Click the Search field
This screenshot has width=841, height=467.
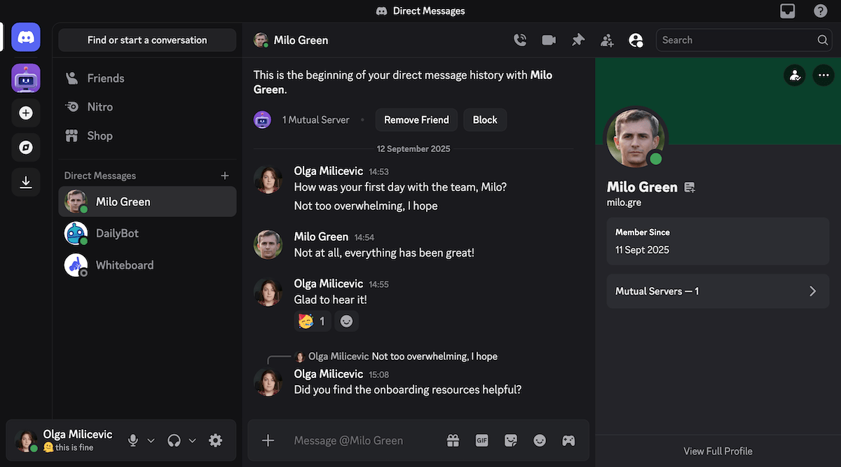coord(736,40)
